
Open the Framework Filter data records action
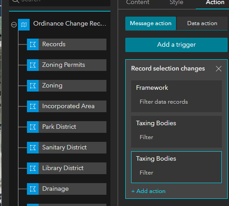point(176,96)
